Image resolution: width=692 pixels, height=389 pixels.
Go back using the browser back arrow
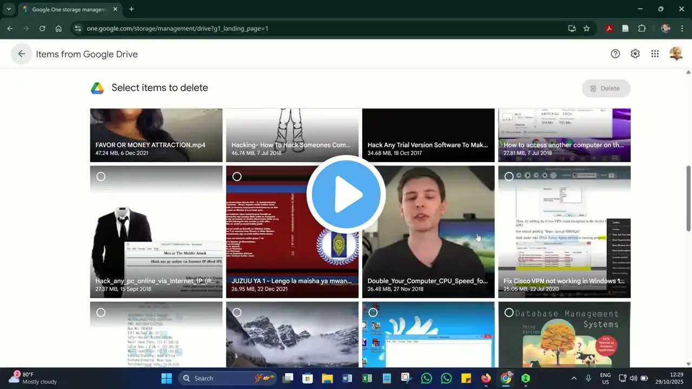[10, 29]
